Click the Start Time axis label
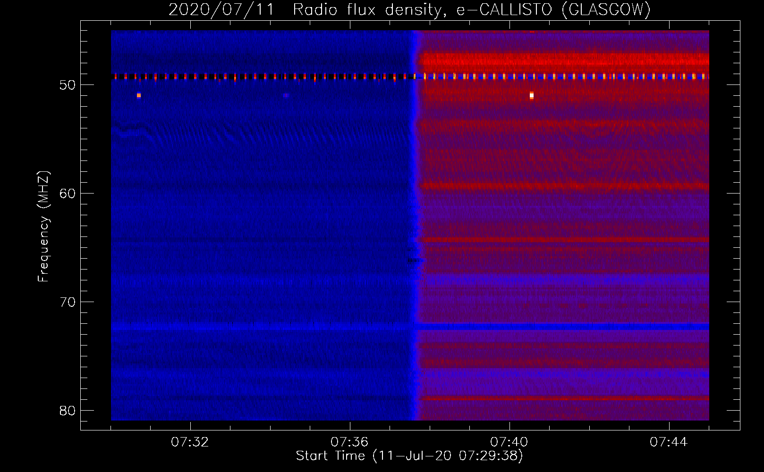The image size is (764, 472). (x=409, y=456)
